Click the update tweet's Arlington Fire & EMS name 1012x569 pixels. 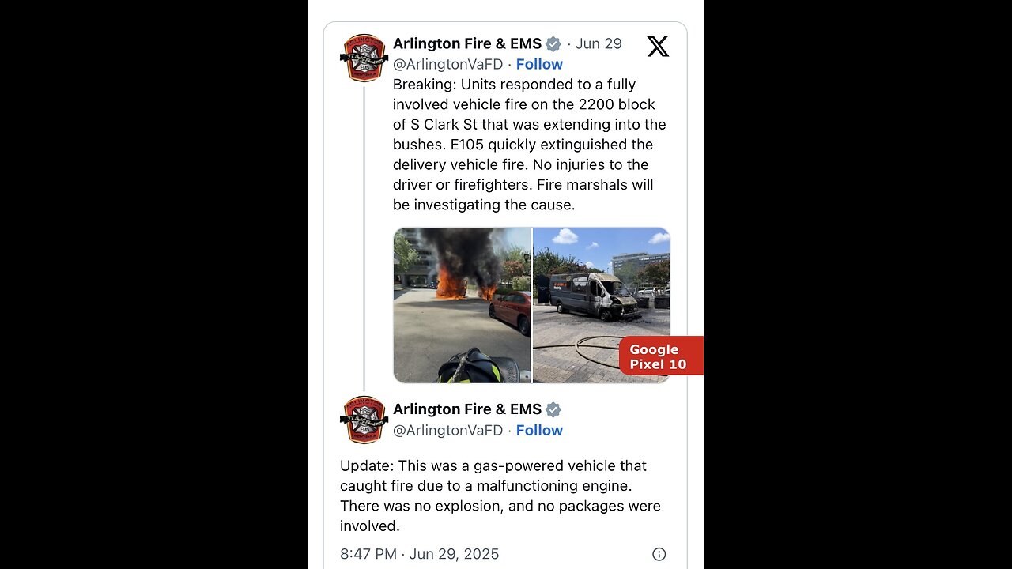pos(467,409)
